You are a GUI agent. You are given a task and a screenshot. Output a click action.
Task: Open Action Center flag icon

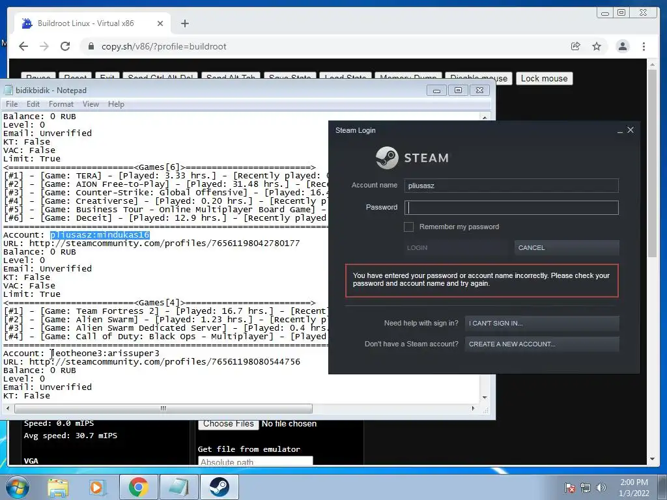pyautogui.click(x=569, y=488)
